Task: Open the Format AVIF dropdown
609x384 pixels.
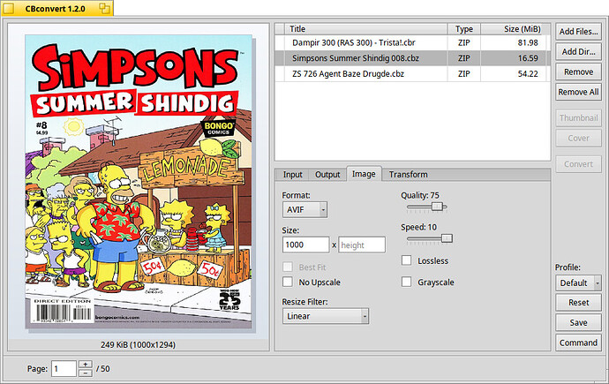Action: 304,210
